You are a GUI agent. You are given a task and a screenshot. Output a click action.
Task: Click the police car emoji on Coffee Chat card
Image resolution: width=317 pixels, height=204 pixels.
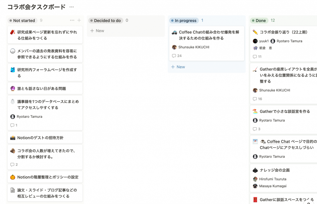[174, 32]
